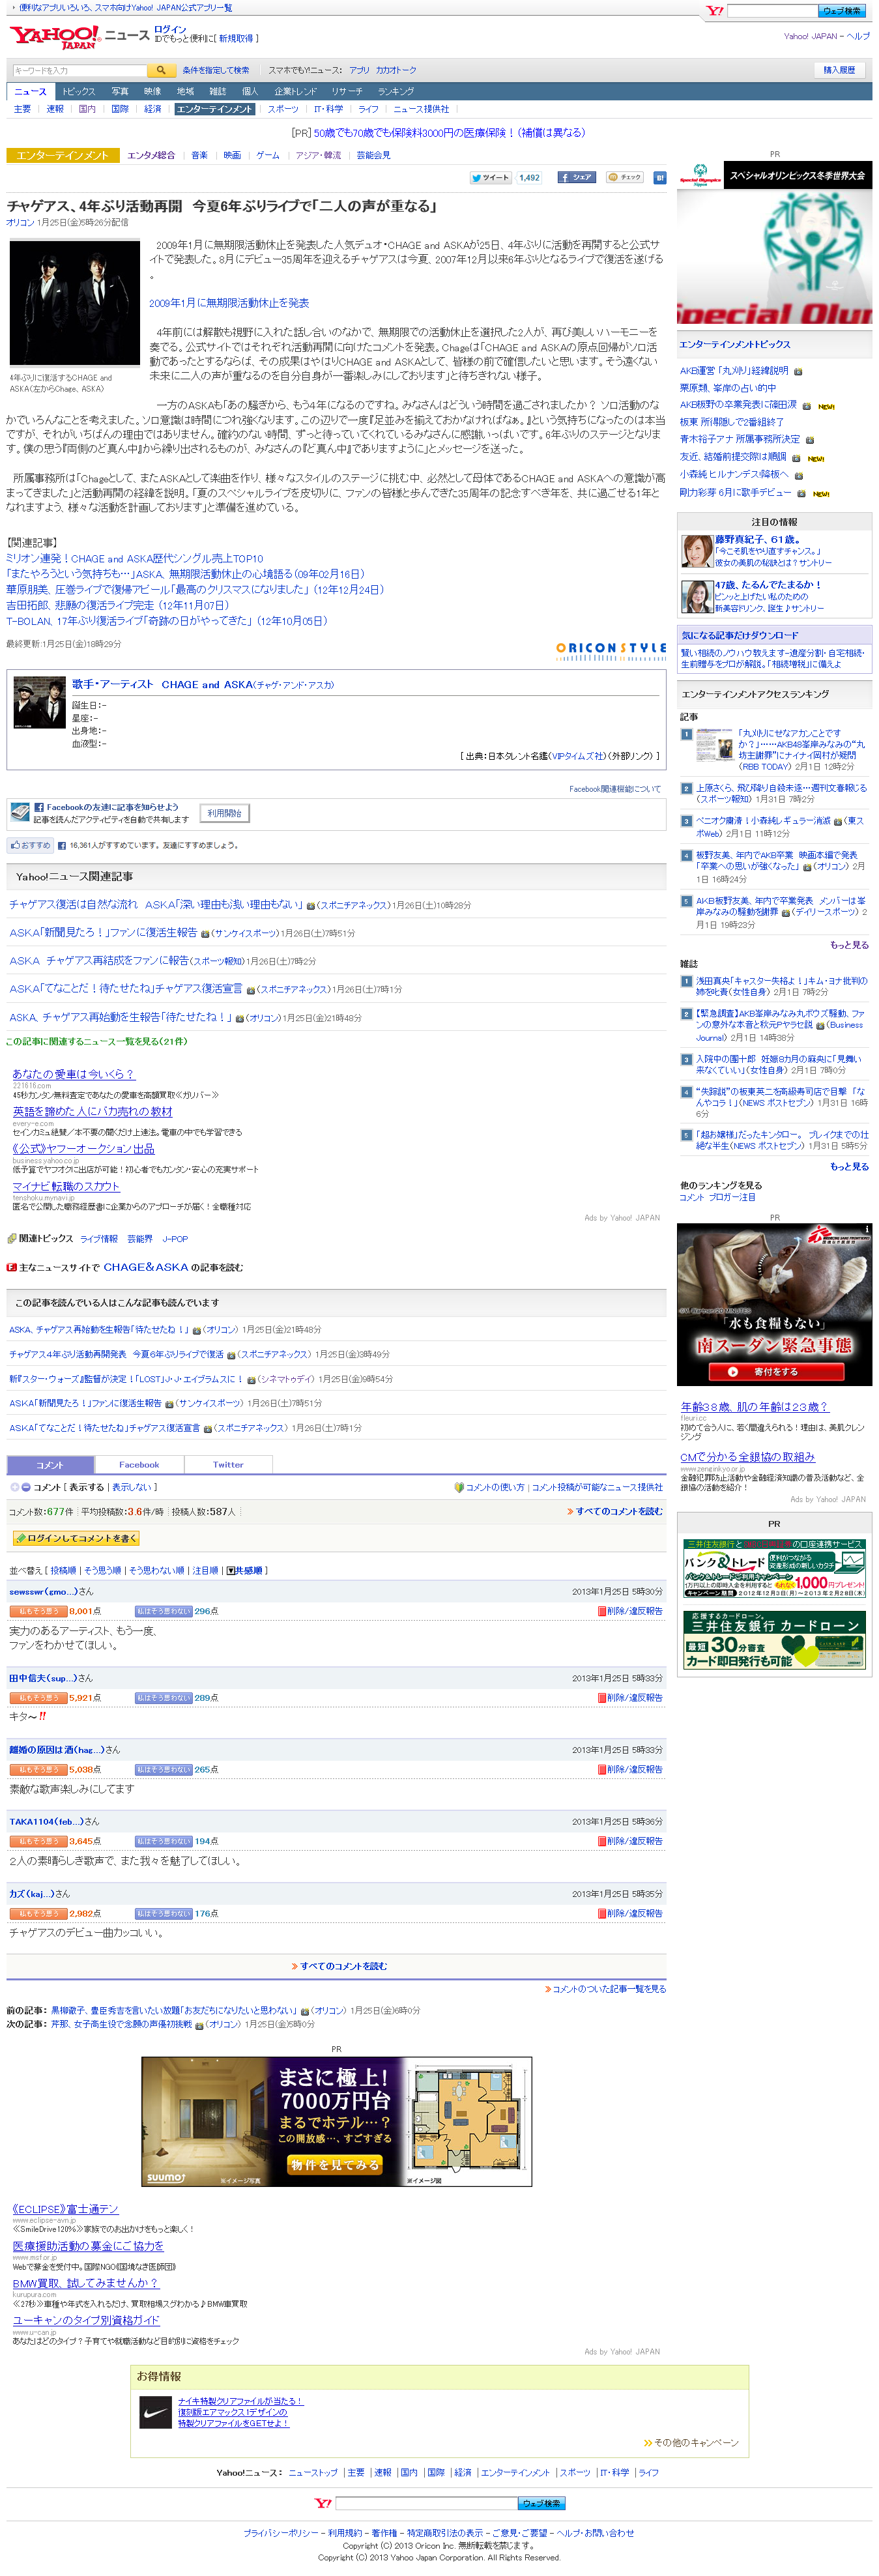Switch to the Facebook comments tab

click(139, 1464)
